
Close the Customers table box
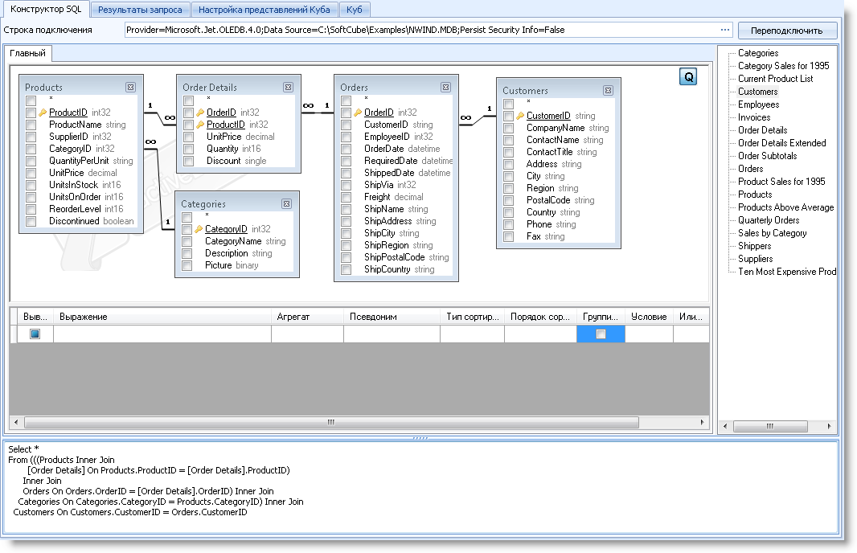coord(608,91)
